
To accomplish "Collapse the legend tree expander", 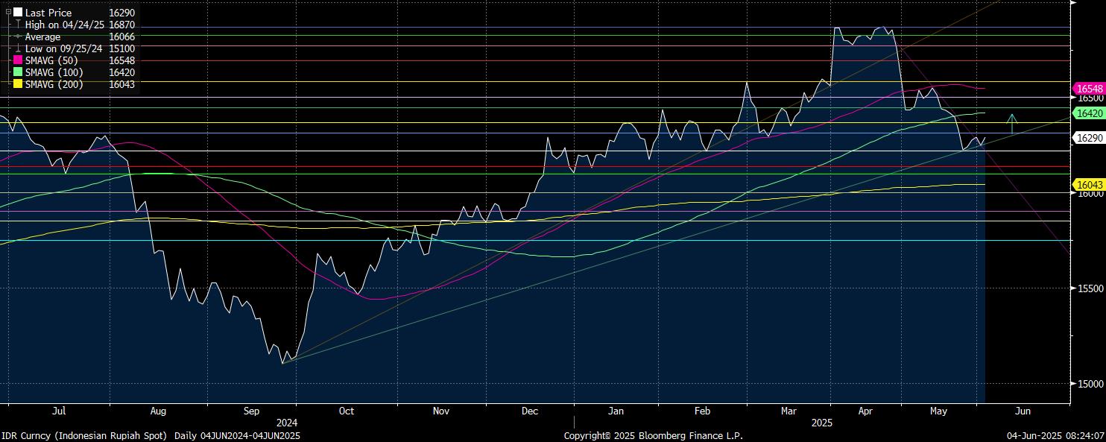I will pos(8,13).
